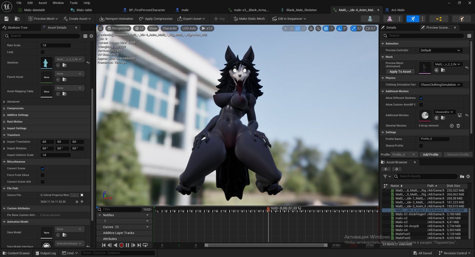Enable Shared Profile checkbox

pos(421,146)
